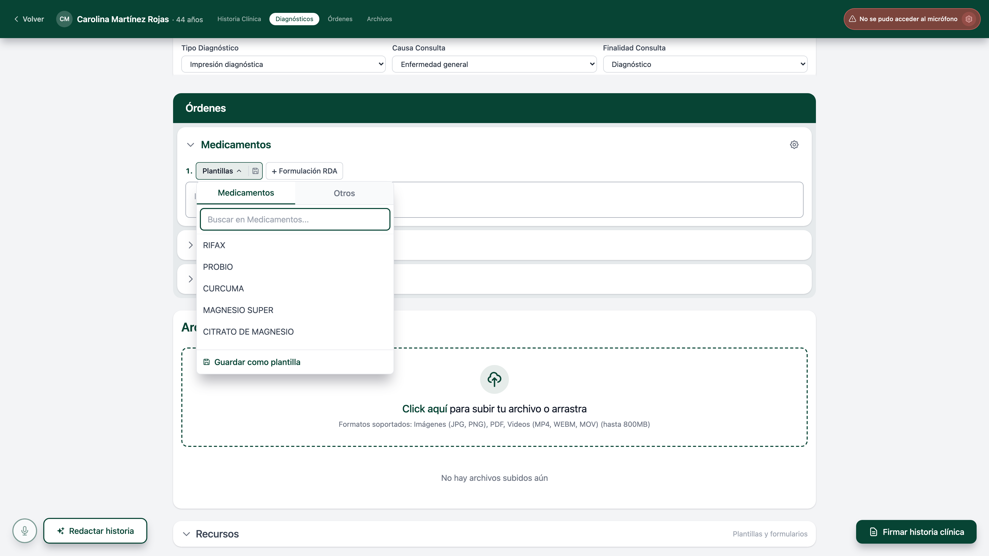
Task: Select the Diagnósticos tab
Action: pyautogui.click(x=294, y=19)
